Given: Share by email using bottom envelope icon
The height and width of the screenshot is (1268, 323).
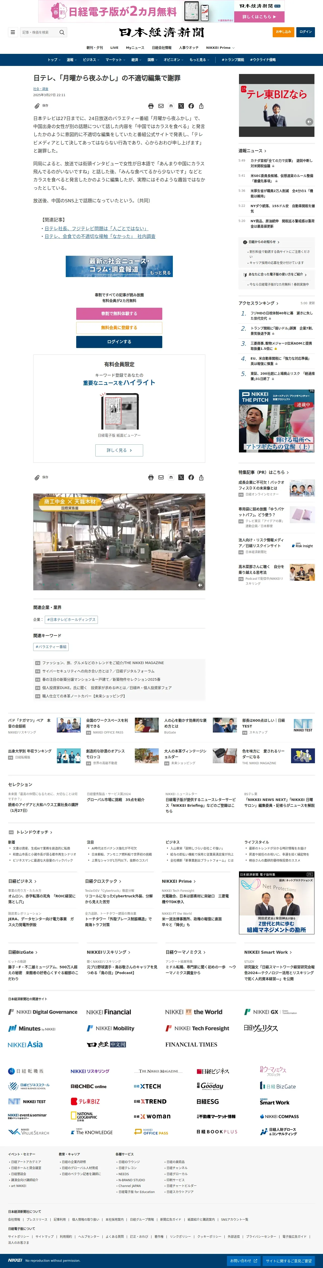Looking at the screenshot, I should point(161,477).
